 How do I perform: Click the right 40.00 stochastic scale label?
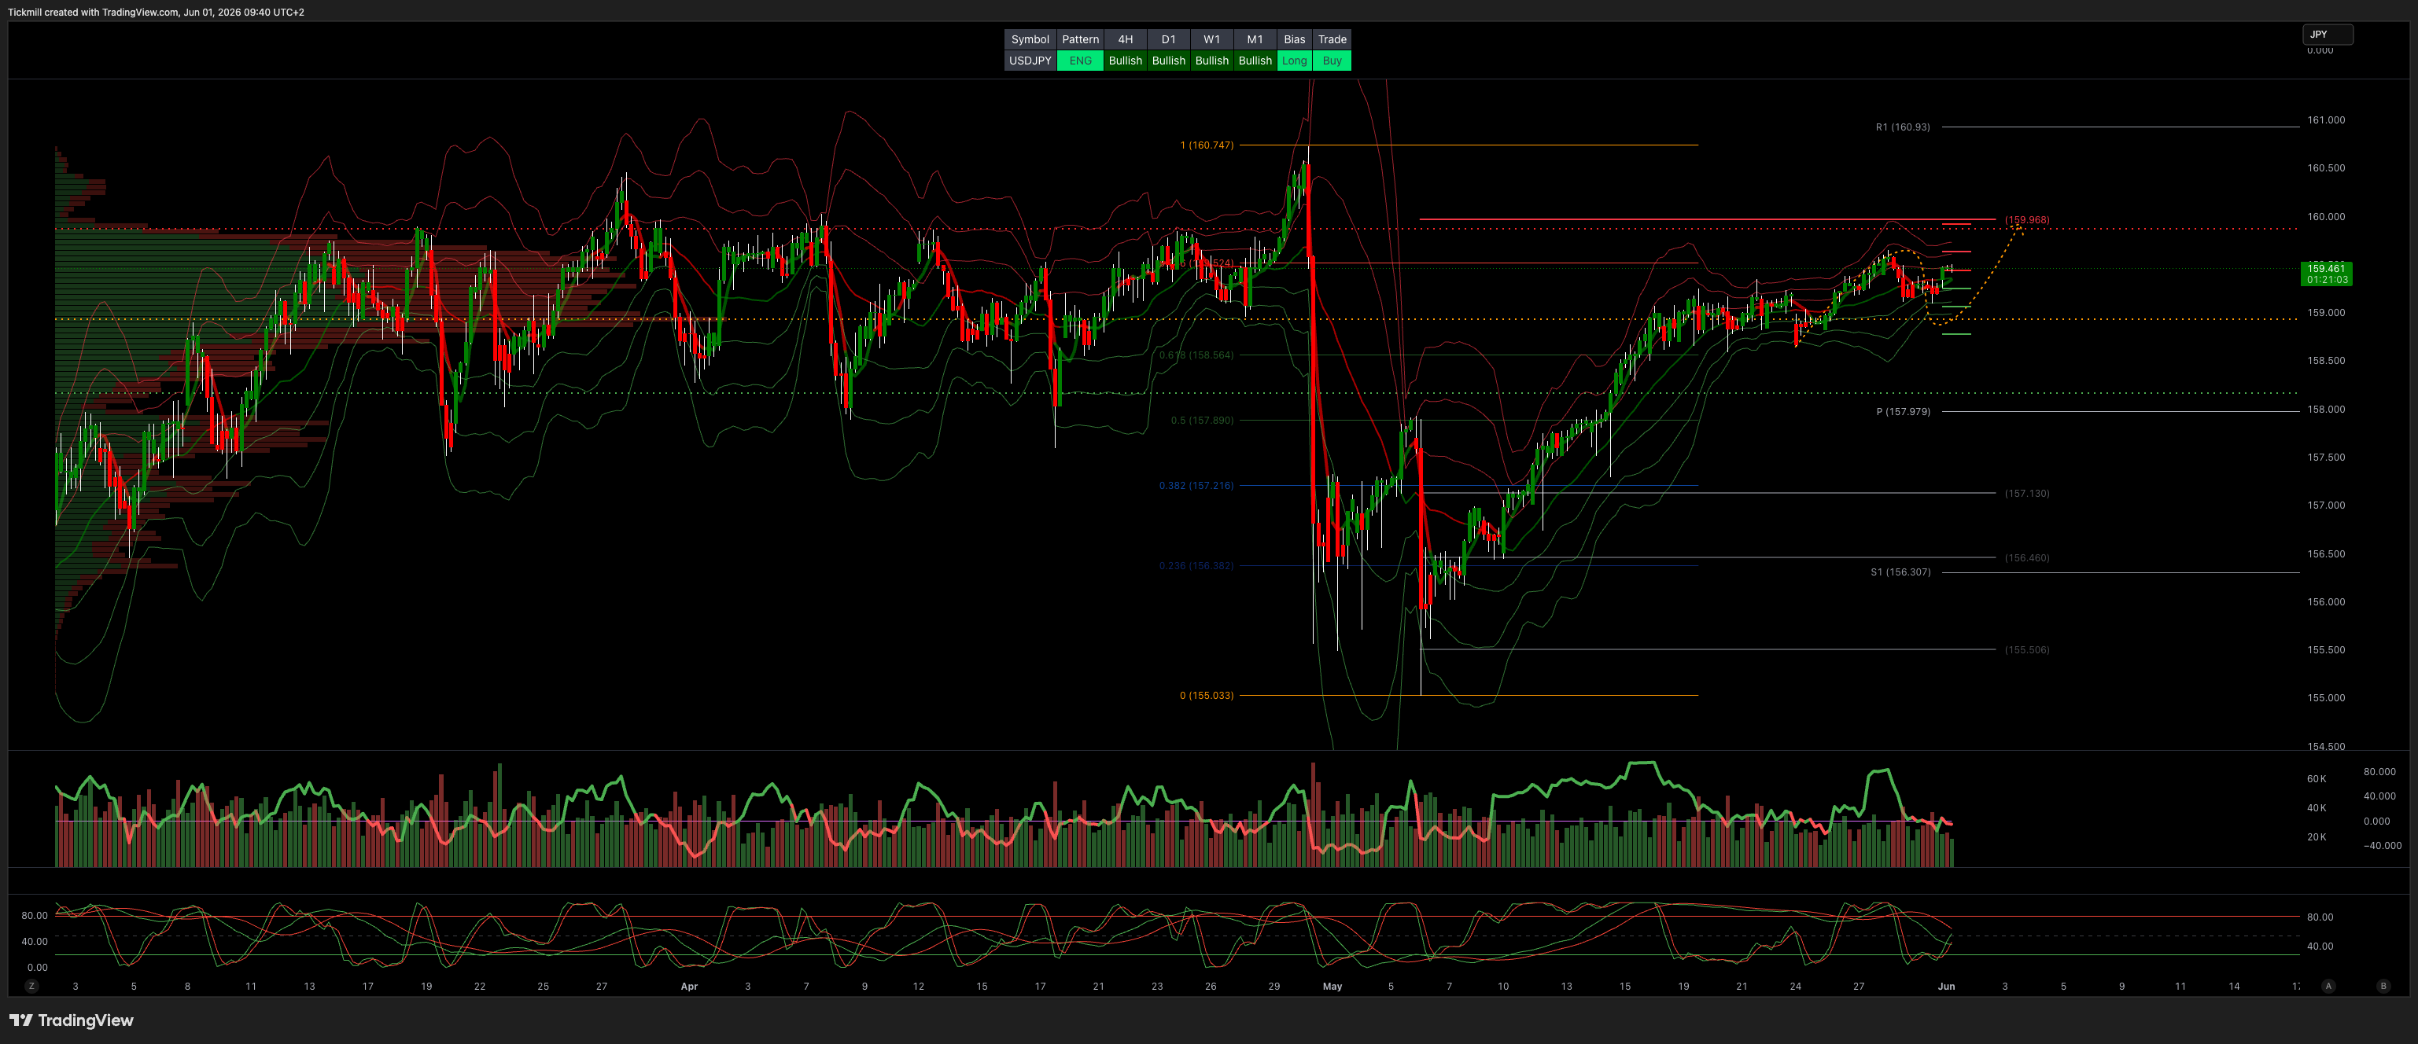pyautogui.click(x=2320, y=947)
